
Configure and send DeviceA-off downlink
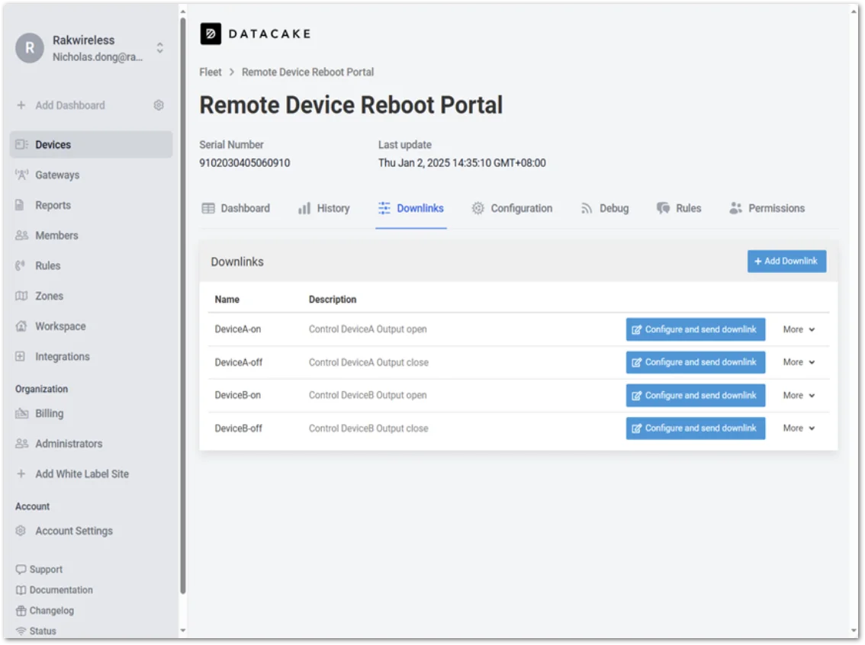(x=695, y=362)
